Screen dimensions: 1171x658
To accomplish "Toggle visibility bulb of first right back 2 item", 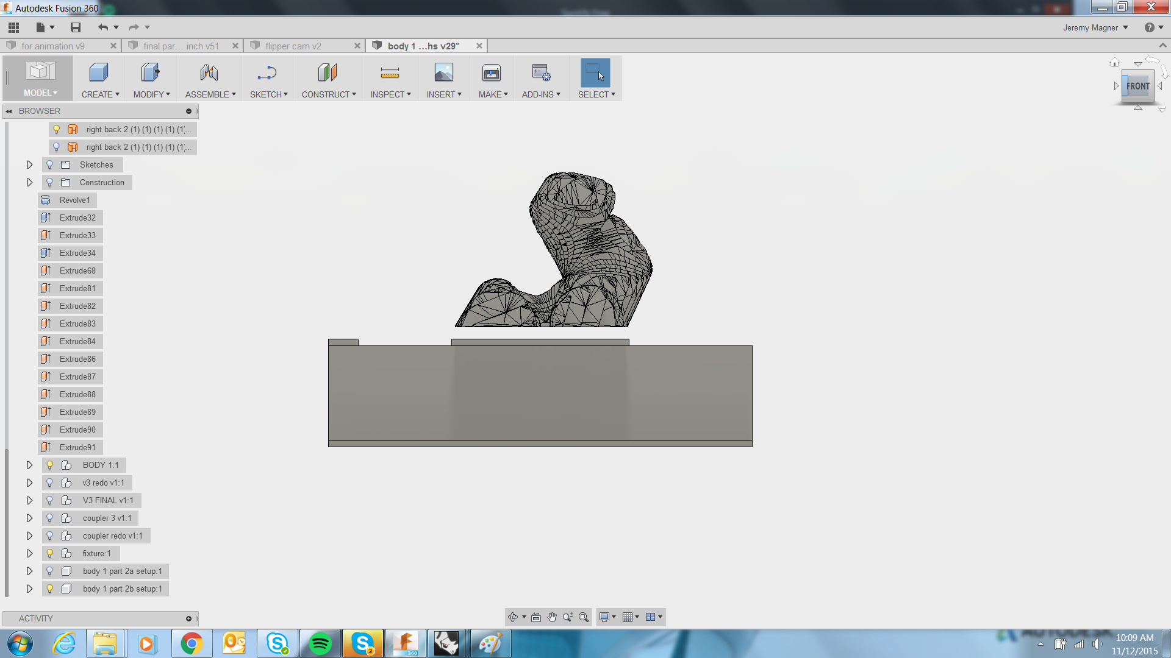I will point(56,129).
